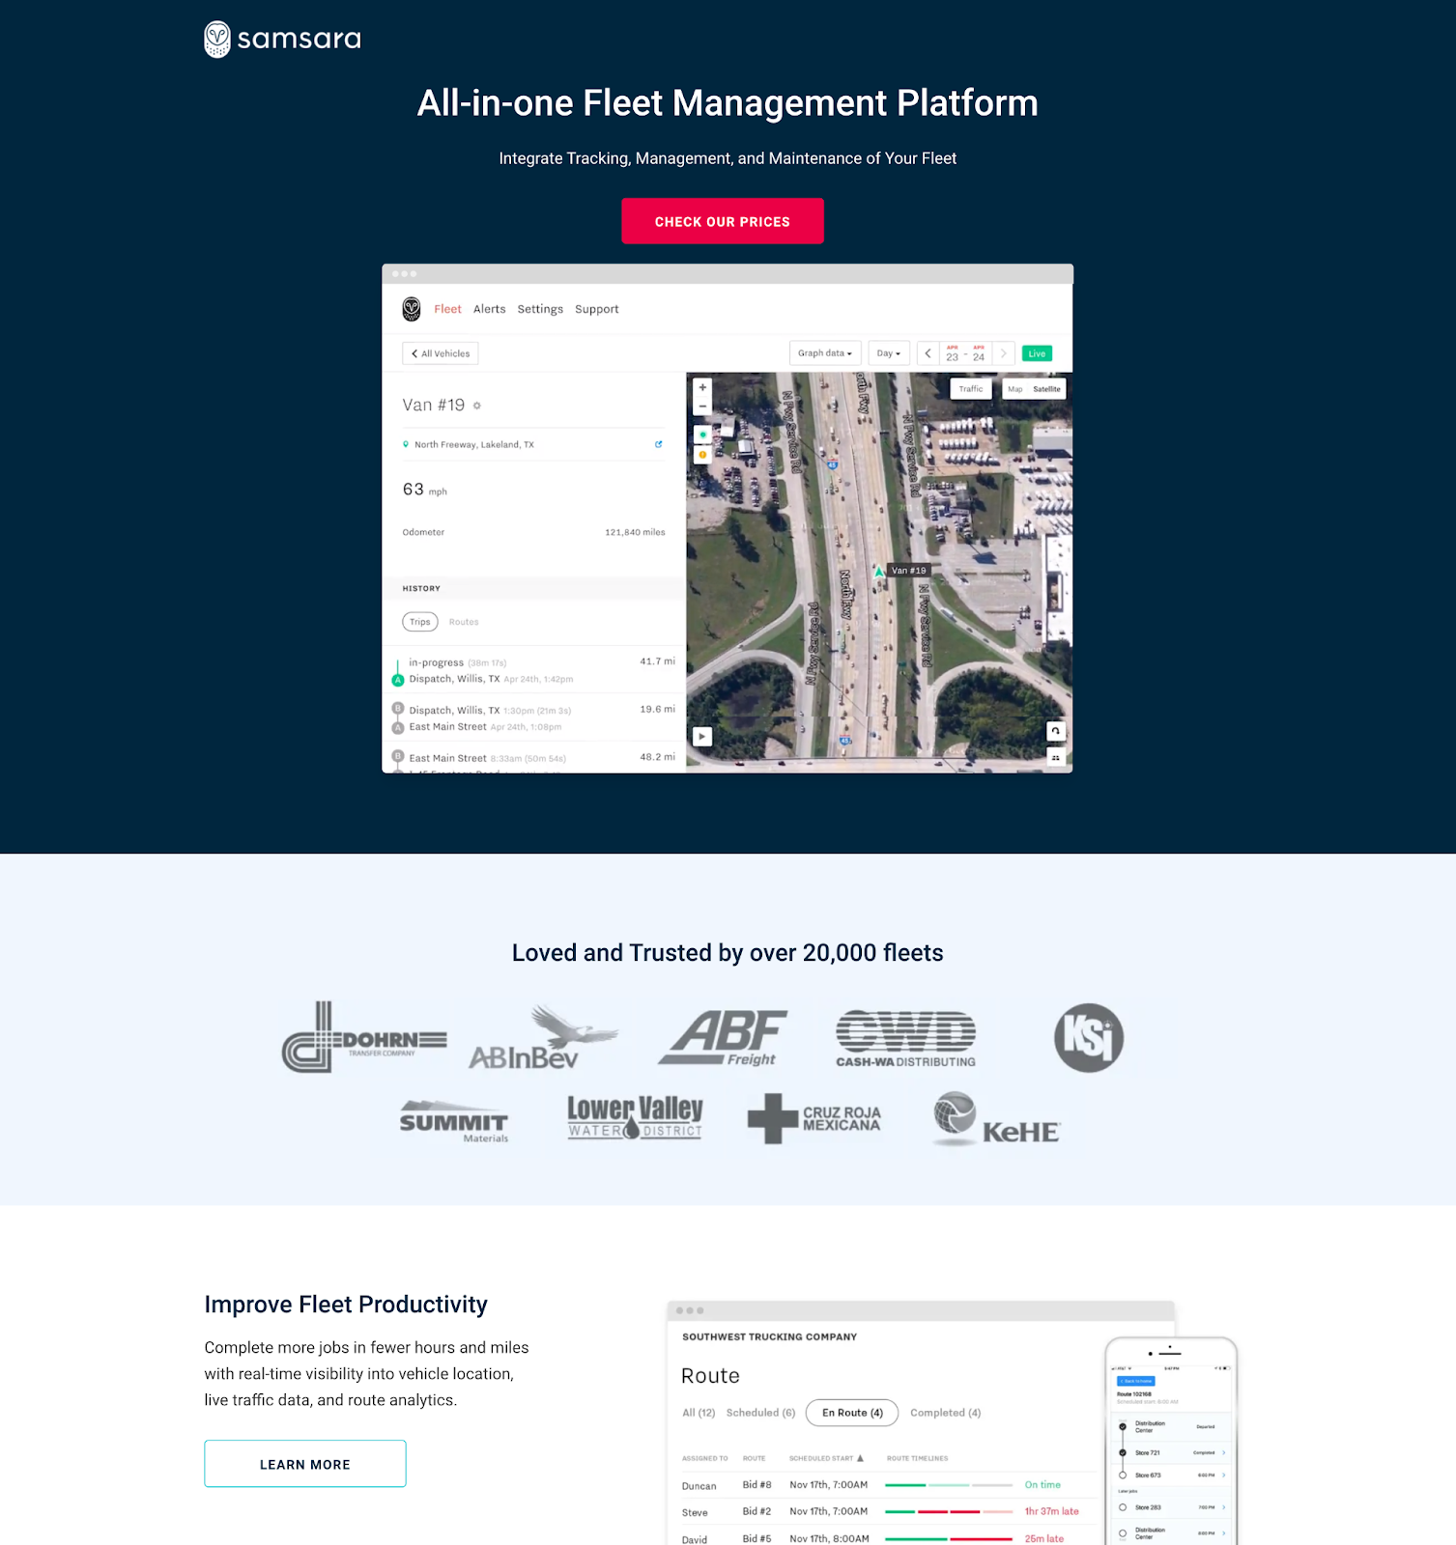The width and height of the screenshot is (1456, 1545).
Task: Click the play button on map
Action: tap(702, 737)
